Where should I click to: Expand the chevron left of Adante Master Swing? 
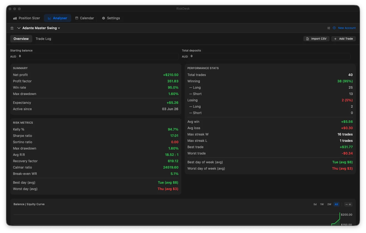tap(19, 28)
